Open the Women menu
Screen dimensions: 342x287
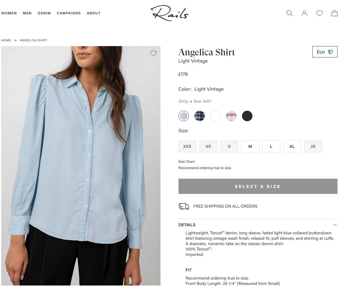9,13
